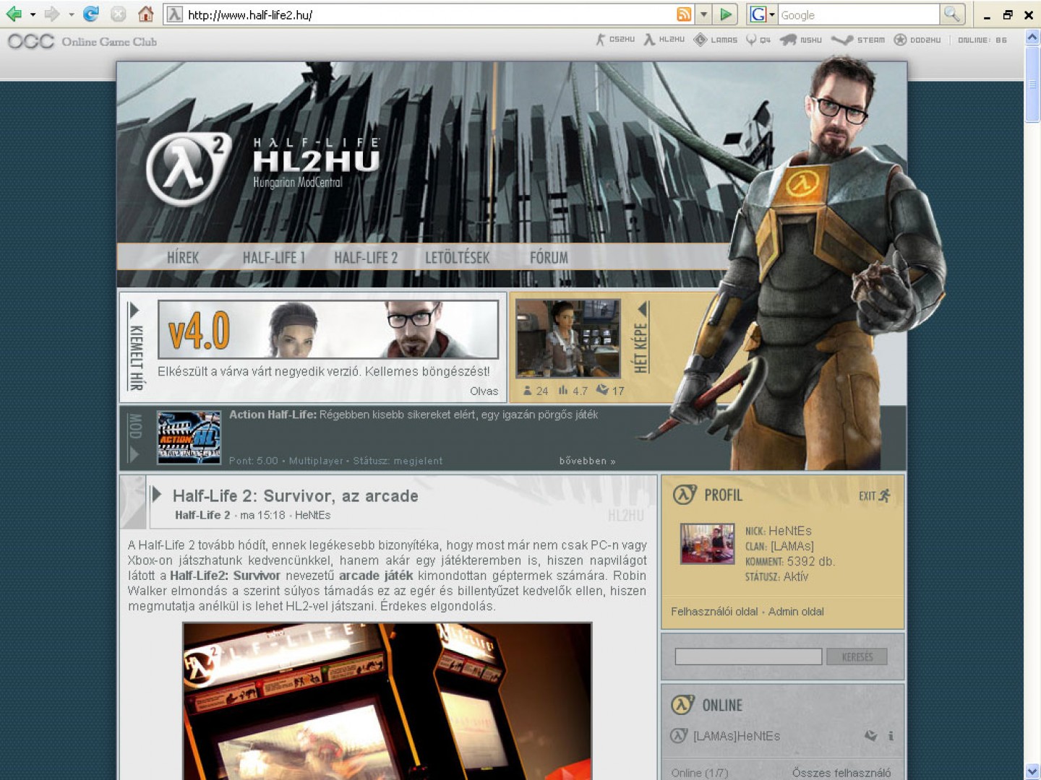
Task: Click the HeNtEs profile avatar picture
Action: [x=708, y=543]
